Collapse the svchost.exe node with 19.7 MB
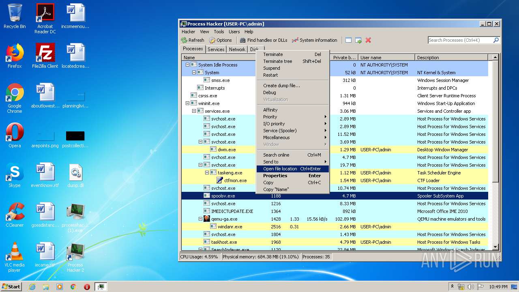Image resolution: width=519 pixels, height=292 pixels. click(x=200, y=165)
